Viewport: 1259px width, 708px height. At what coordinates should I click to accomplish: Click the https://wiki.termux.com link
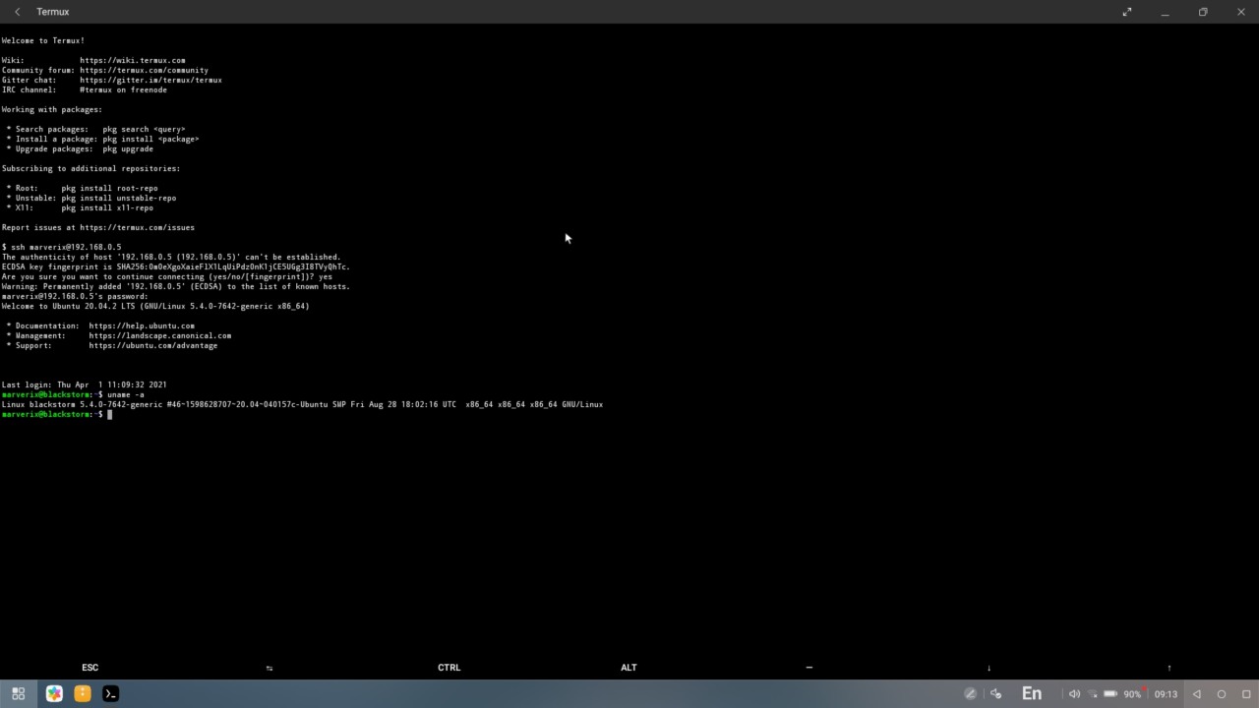[x=133, y=60]
